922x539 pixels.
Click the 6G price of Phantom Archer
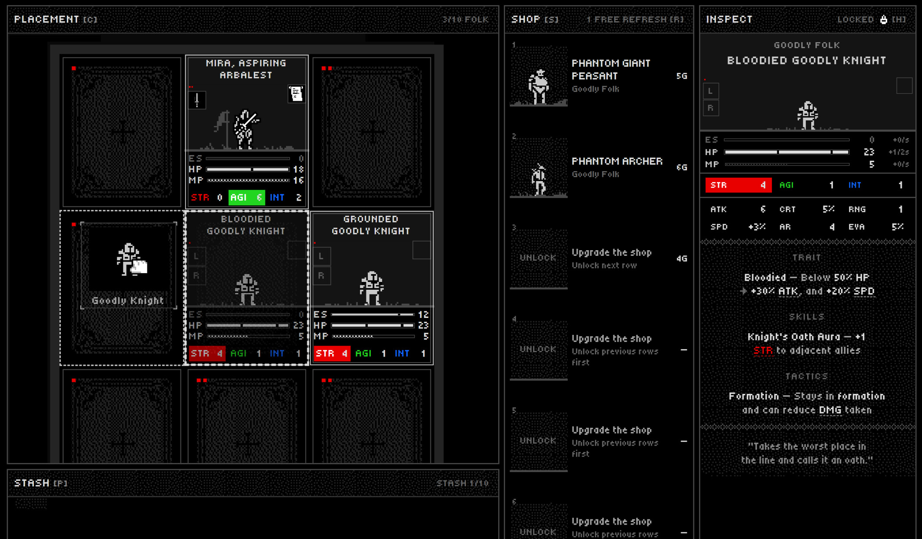click(x=682, y=167)
